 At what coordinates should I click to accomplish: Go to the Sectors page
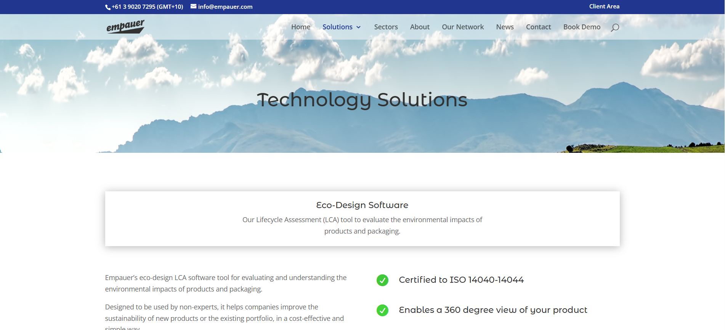[386, 27]
